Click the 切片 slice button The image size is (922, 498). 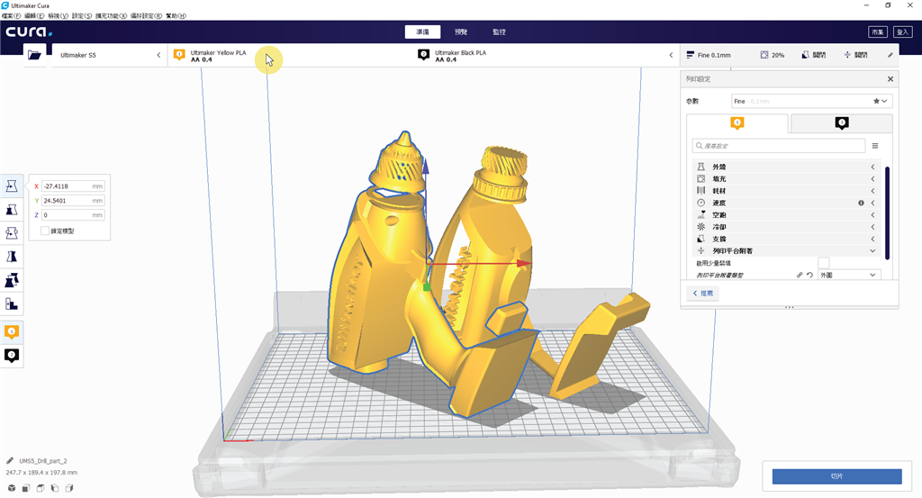point(836,475)
